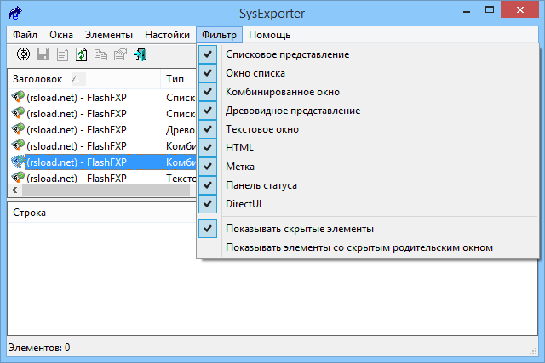Click the Строка column header
Viewport: 545px width, 363px height.
[29, 212]
